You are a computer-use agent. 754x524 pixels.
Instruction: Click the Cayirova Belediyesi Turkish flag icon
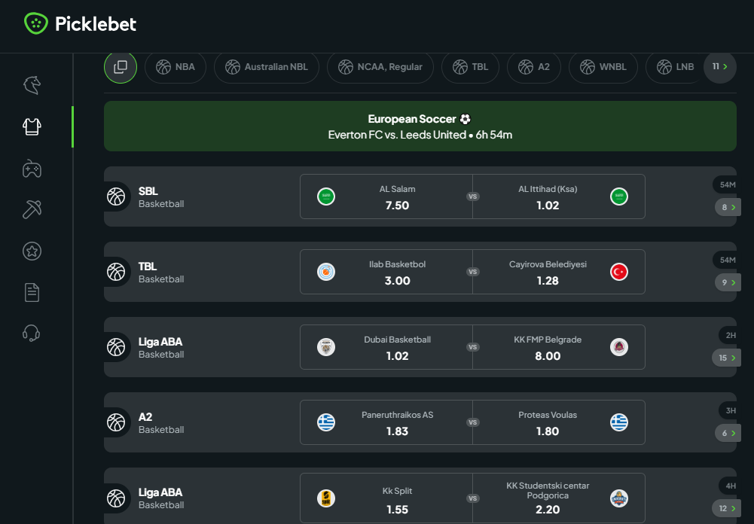pyautogui.click(x=619, y=272)
